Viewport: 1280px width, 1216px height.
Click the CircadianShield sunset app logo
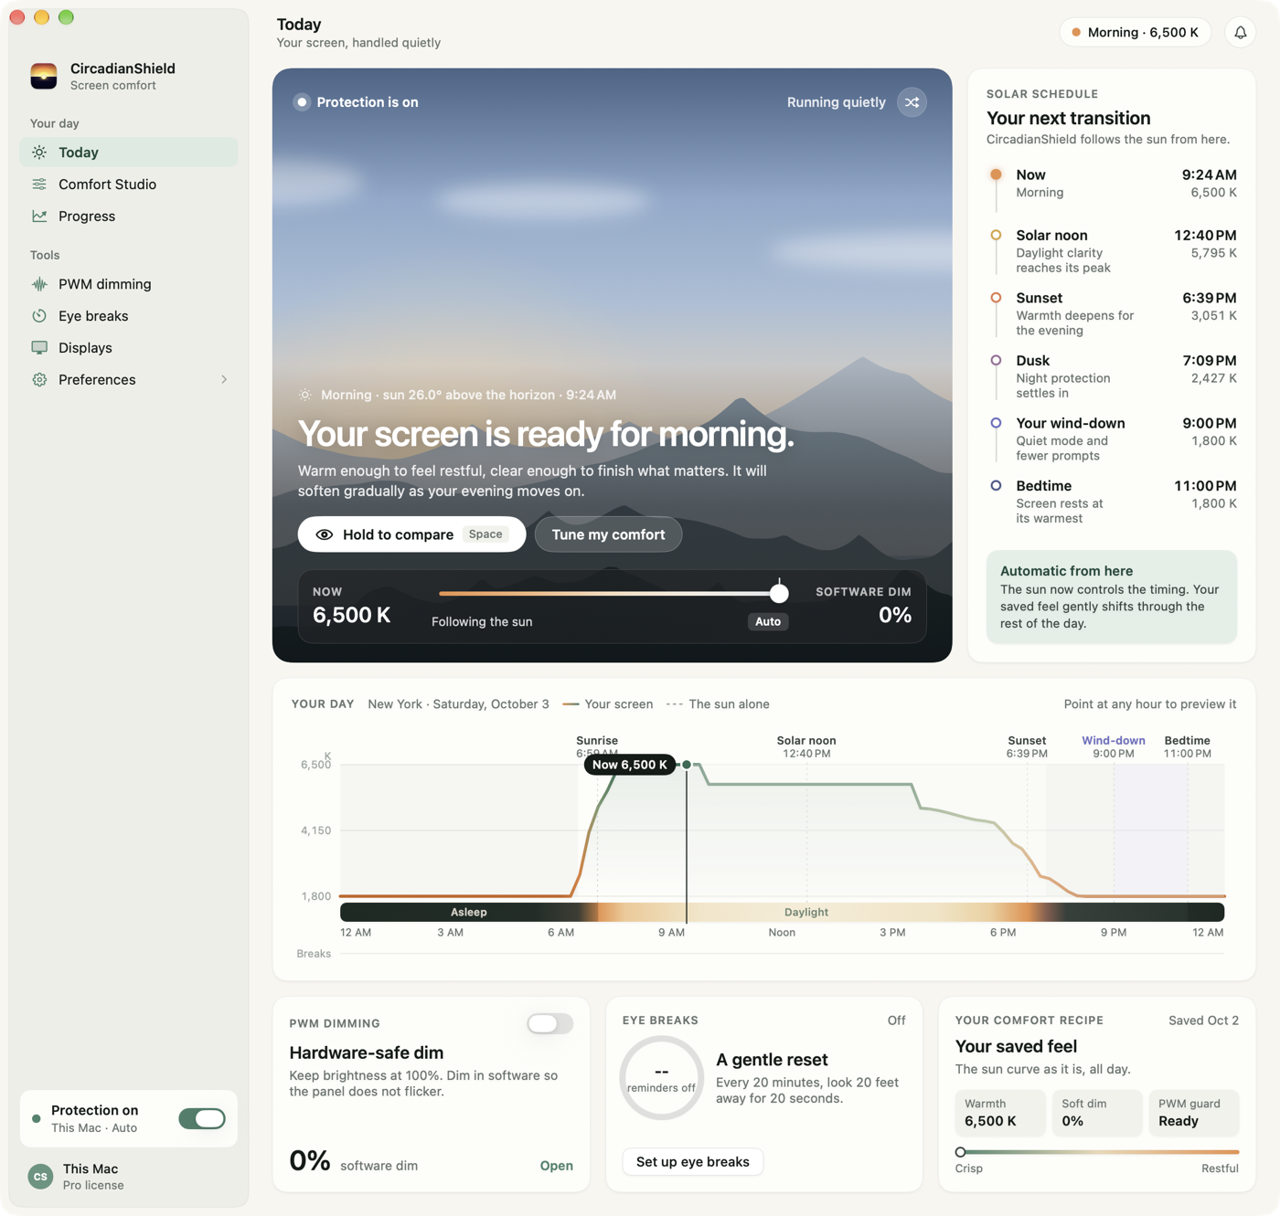click(44, 76)
